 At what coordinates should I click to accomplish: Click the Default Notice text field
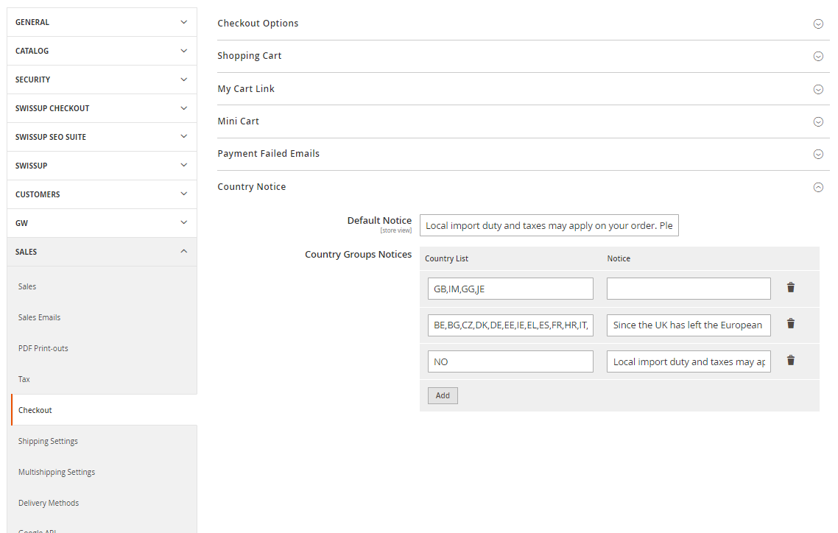[x=549, y=225]
